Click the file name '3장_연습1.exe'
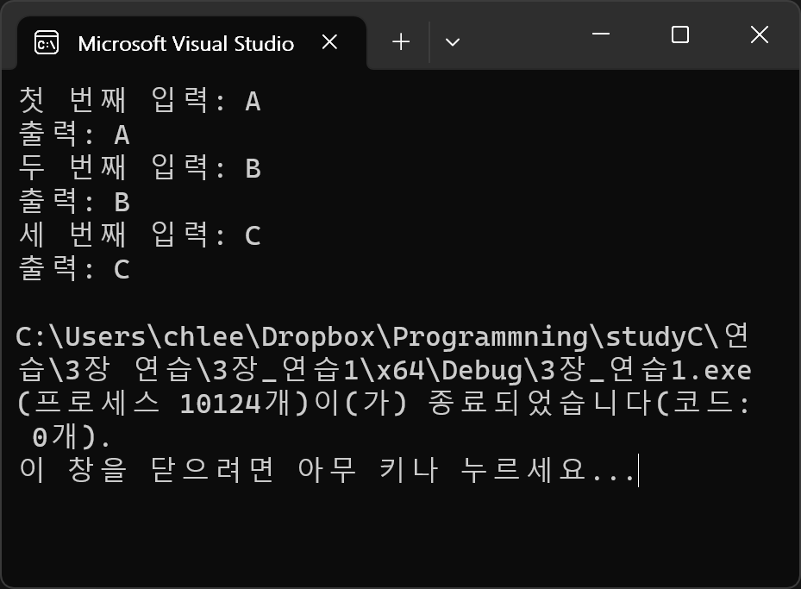The width and height of the screenshot is (801, 589). (645, 370)
